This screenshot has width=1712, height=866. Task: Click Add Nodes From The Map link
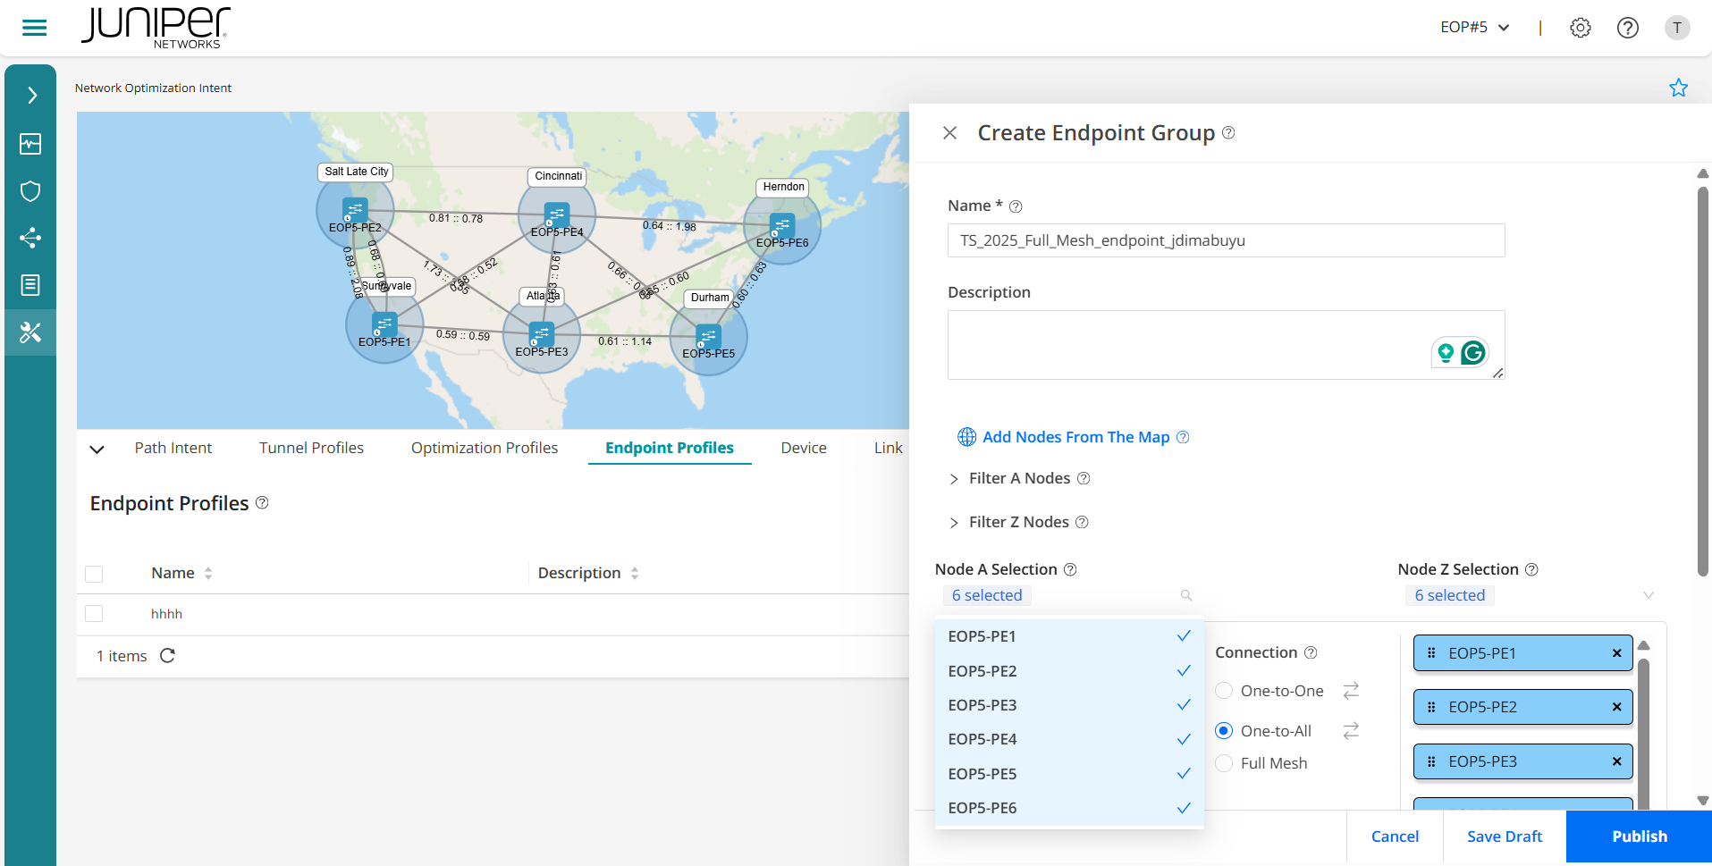1075,437
